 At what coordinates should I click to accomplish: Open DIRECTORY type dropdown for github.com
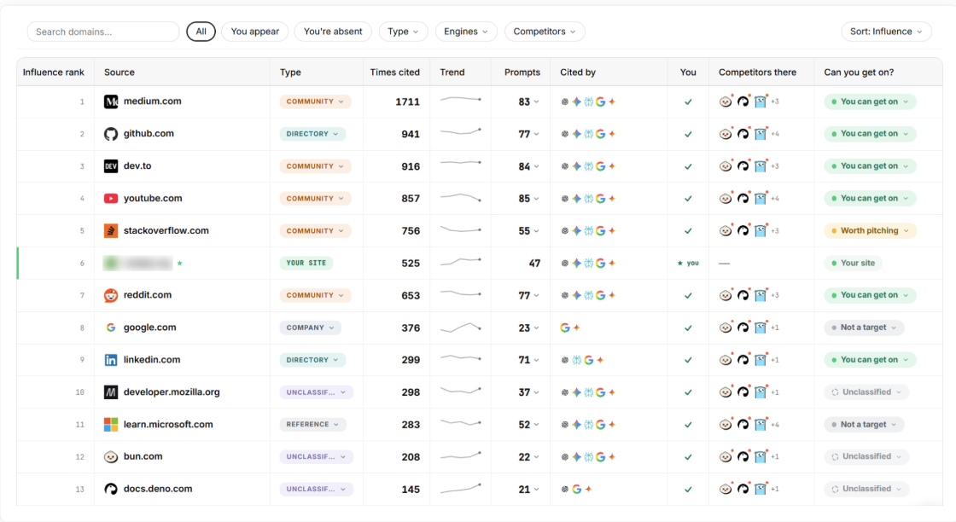click(312, 134)
